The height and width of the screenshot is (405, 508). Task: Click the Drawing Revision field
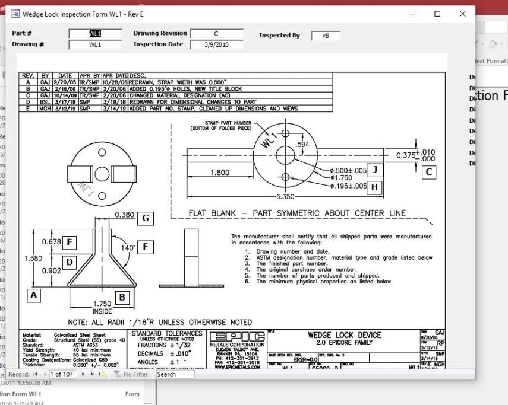(217, 34)
